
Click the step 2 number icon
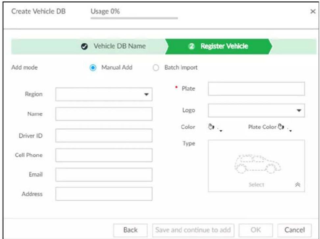tap(191, 47)
